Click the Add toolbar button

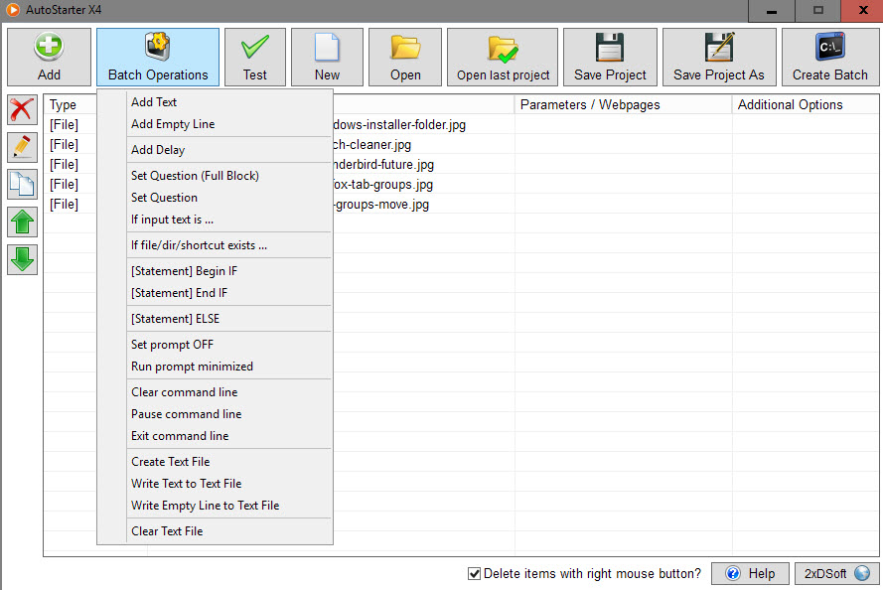point(49,58)
